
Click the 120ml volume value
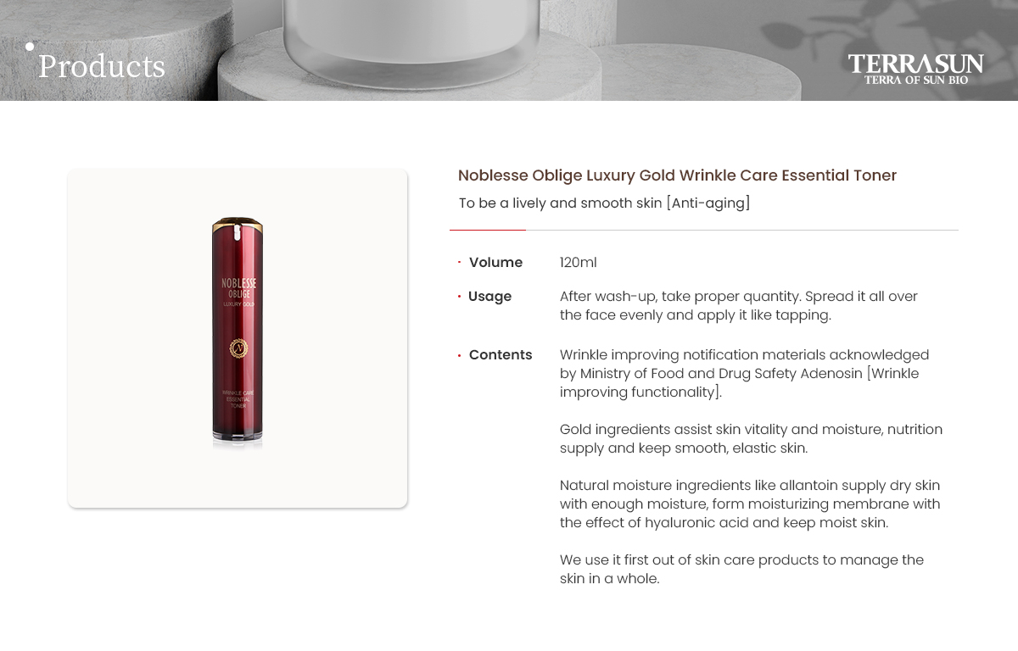[578, 263]
